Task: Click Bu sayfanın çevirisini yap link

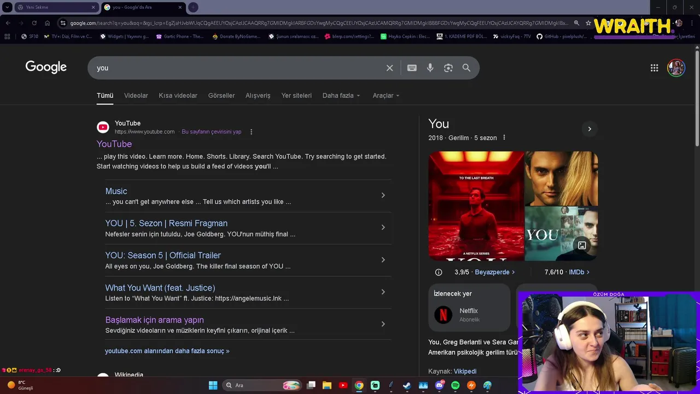Action: (212, 132)
